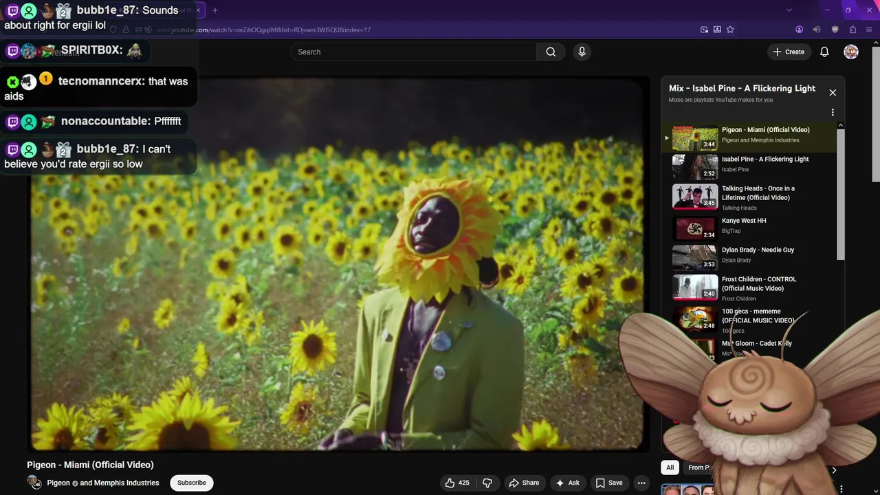This screenshot has height=495, width=880.
Task: Open the Pigeon channel avatar
Action: 34,483
